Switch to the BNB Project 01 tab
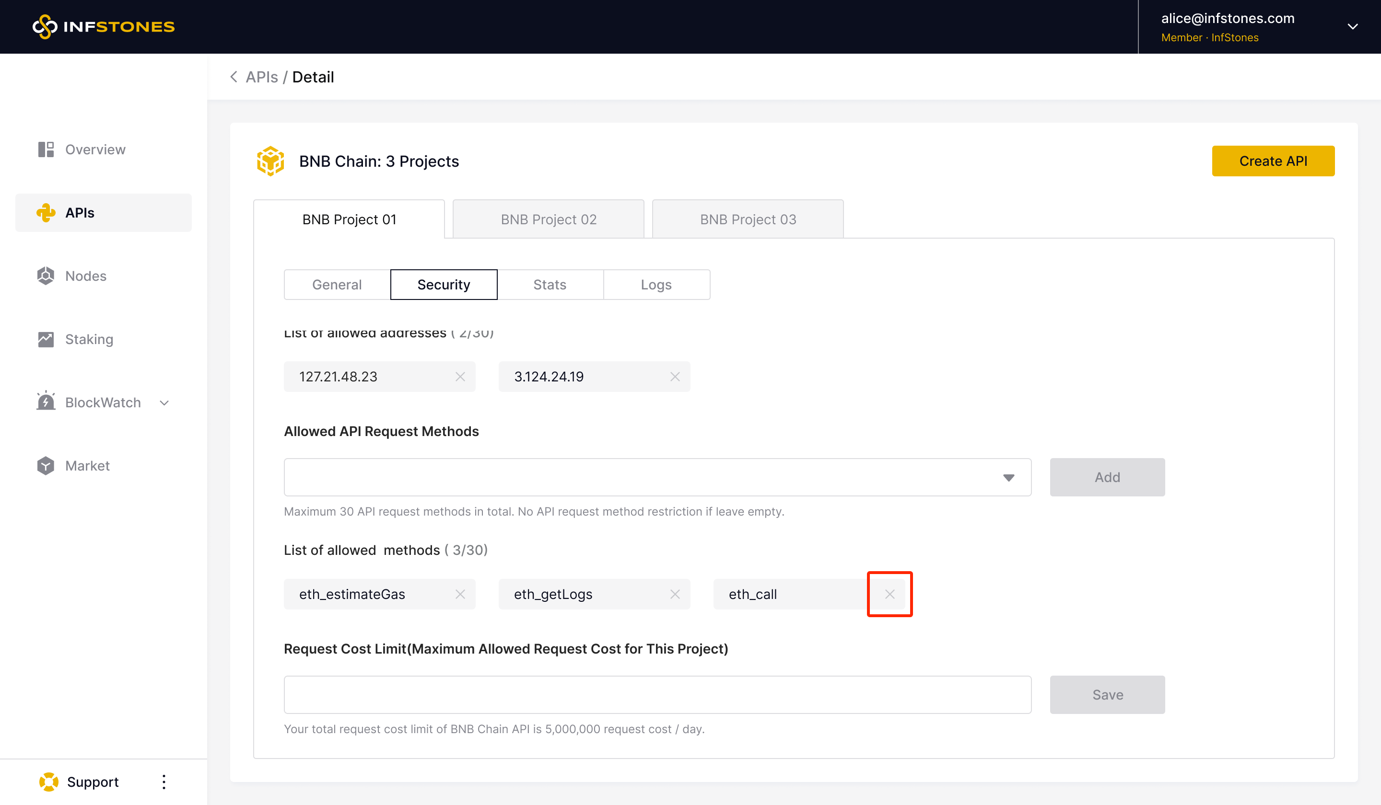The height and width of the screenshot is (805, 1381). click(349, 219)
